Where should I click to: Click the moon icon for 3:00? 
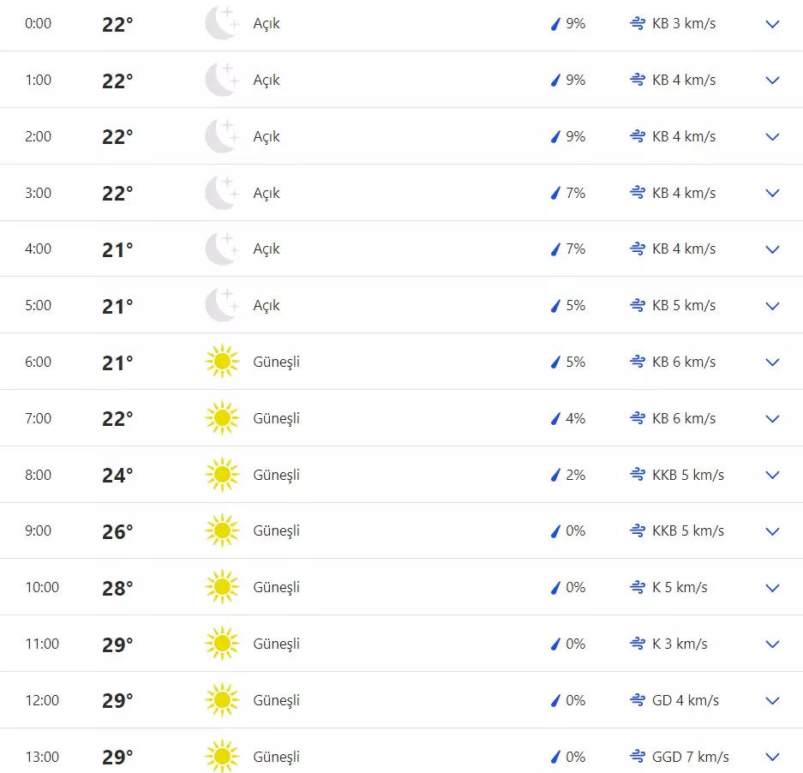221,193
